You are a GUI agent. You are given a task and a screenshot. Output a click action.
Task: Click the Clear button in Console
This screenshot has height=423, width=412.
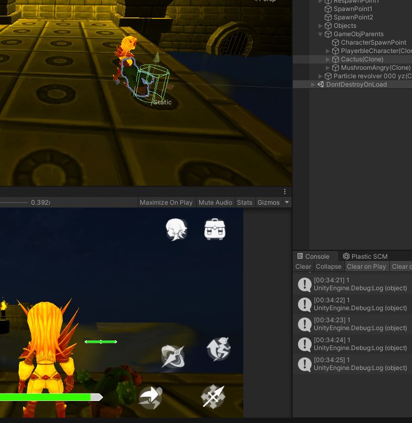[x=303, y=267]
